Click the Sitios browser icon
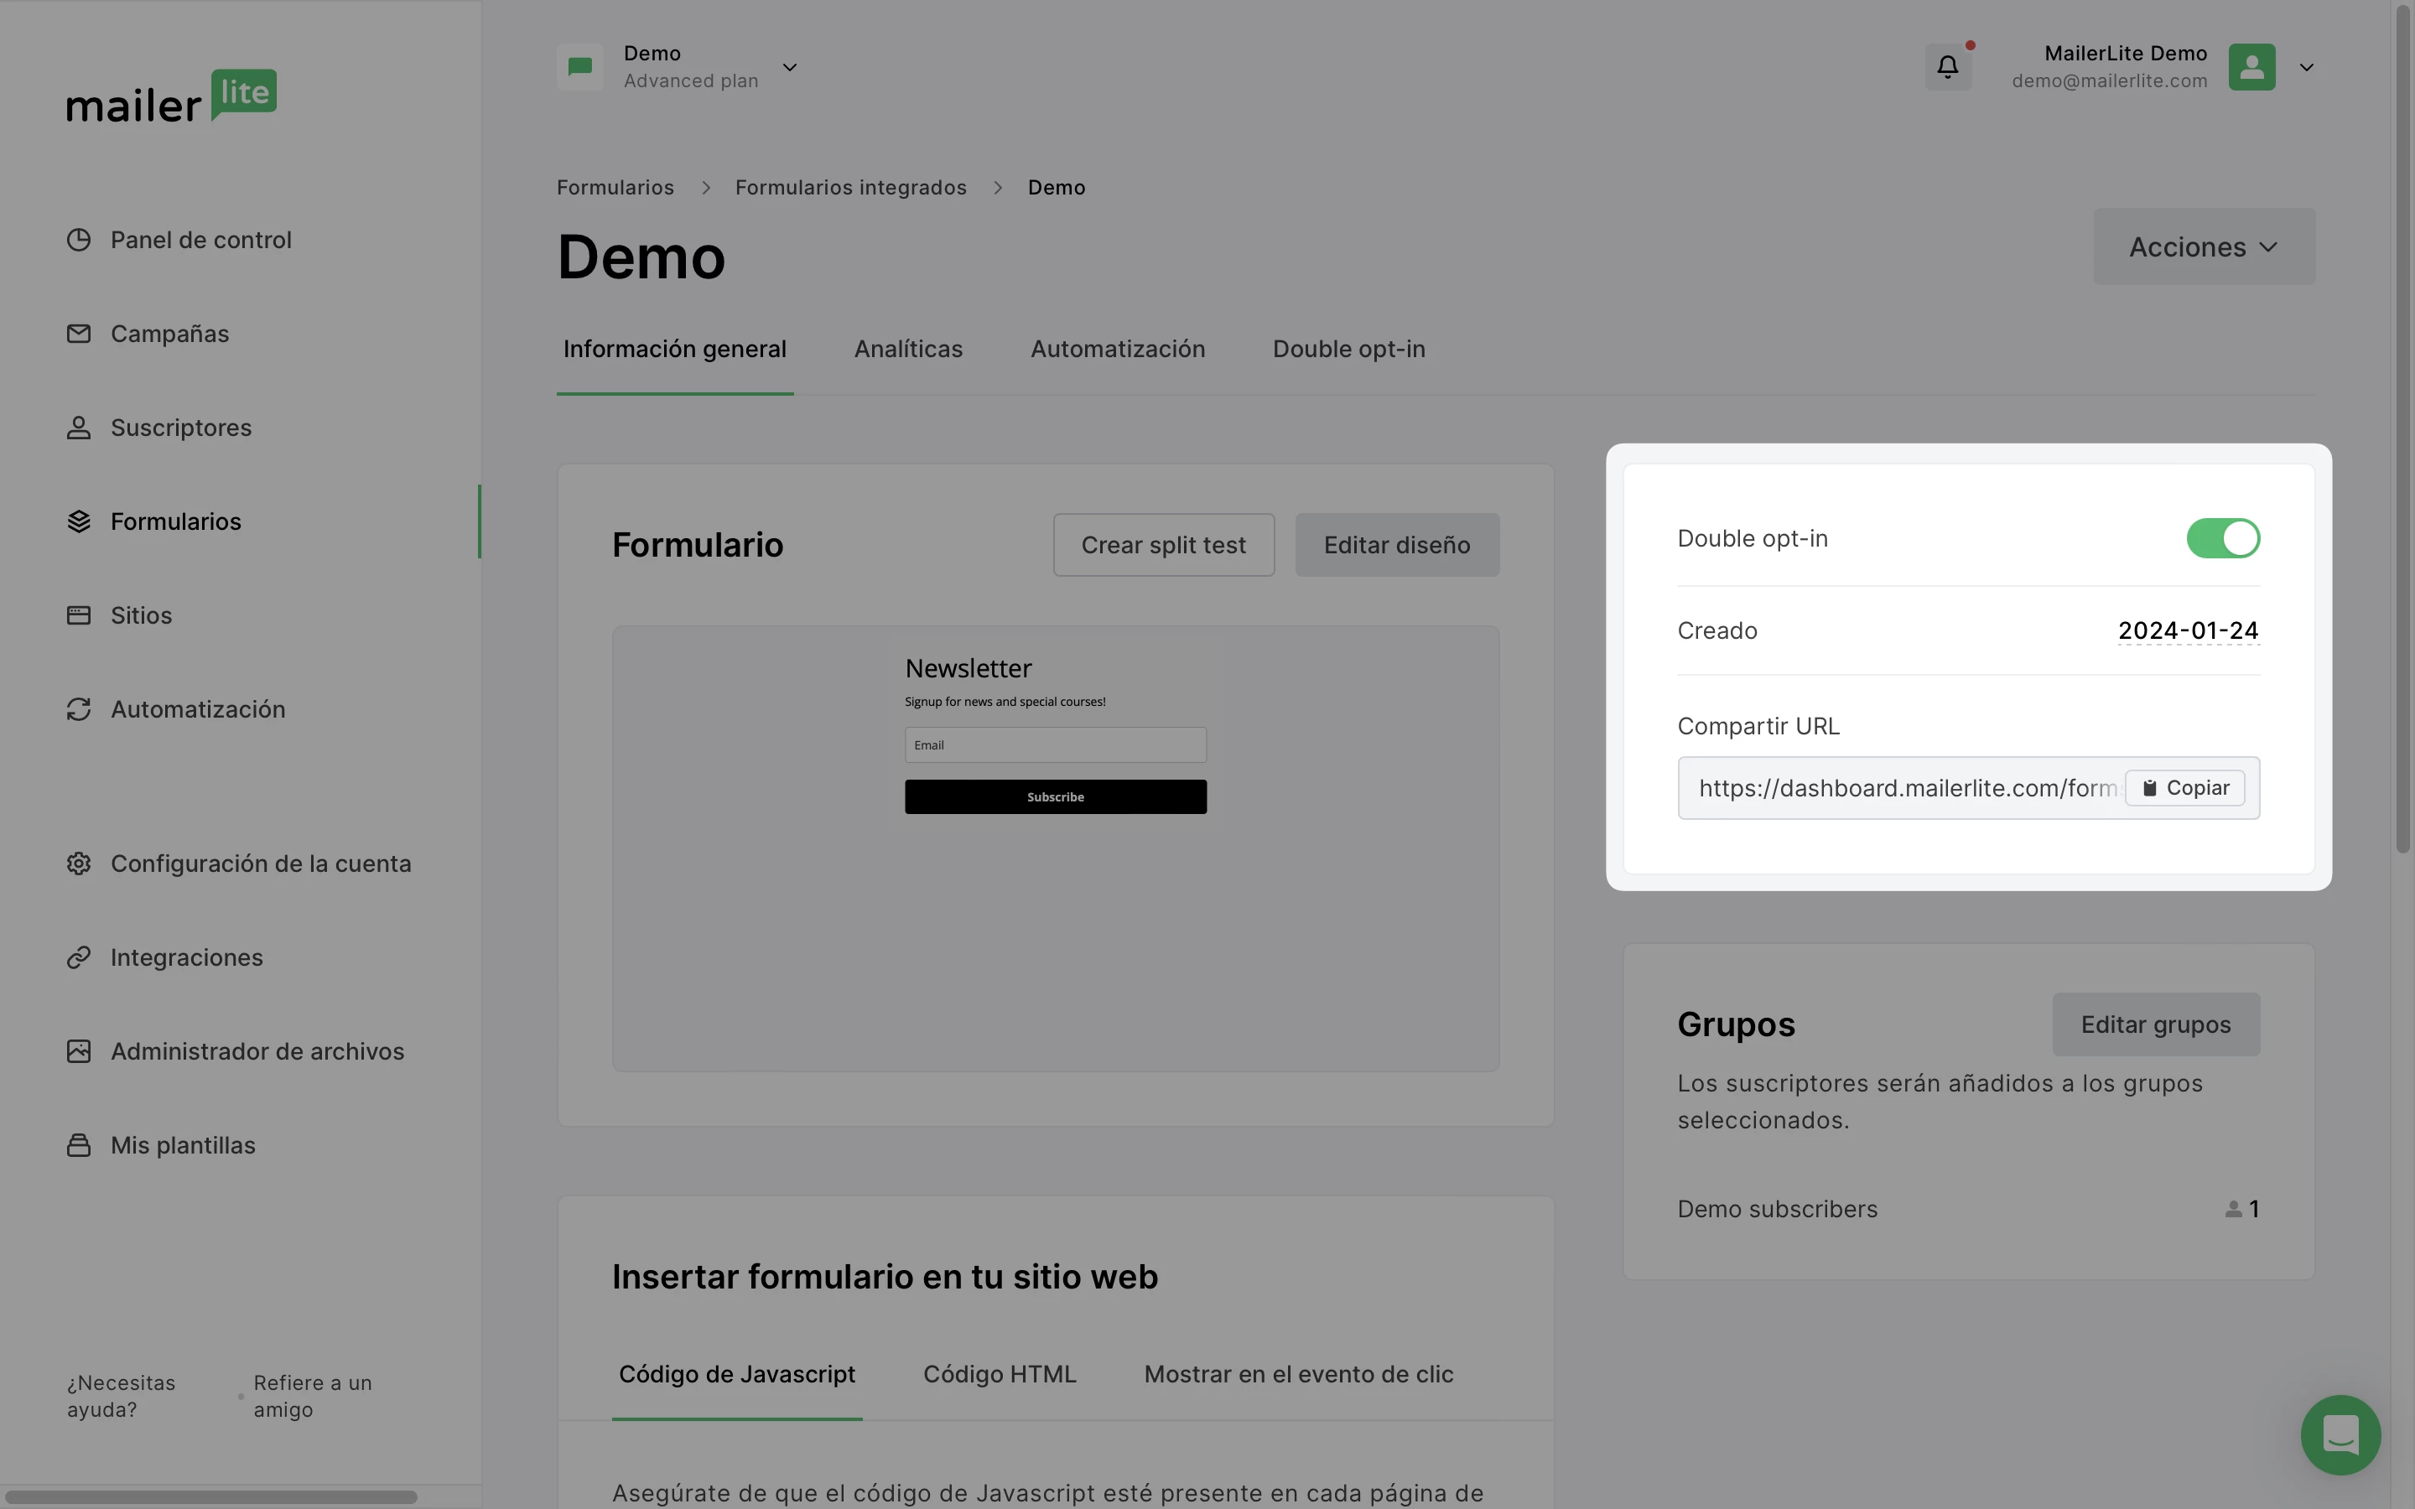This screenshot has width=2415, height=1509. click(79, 614)
